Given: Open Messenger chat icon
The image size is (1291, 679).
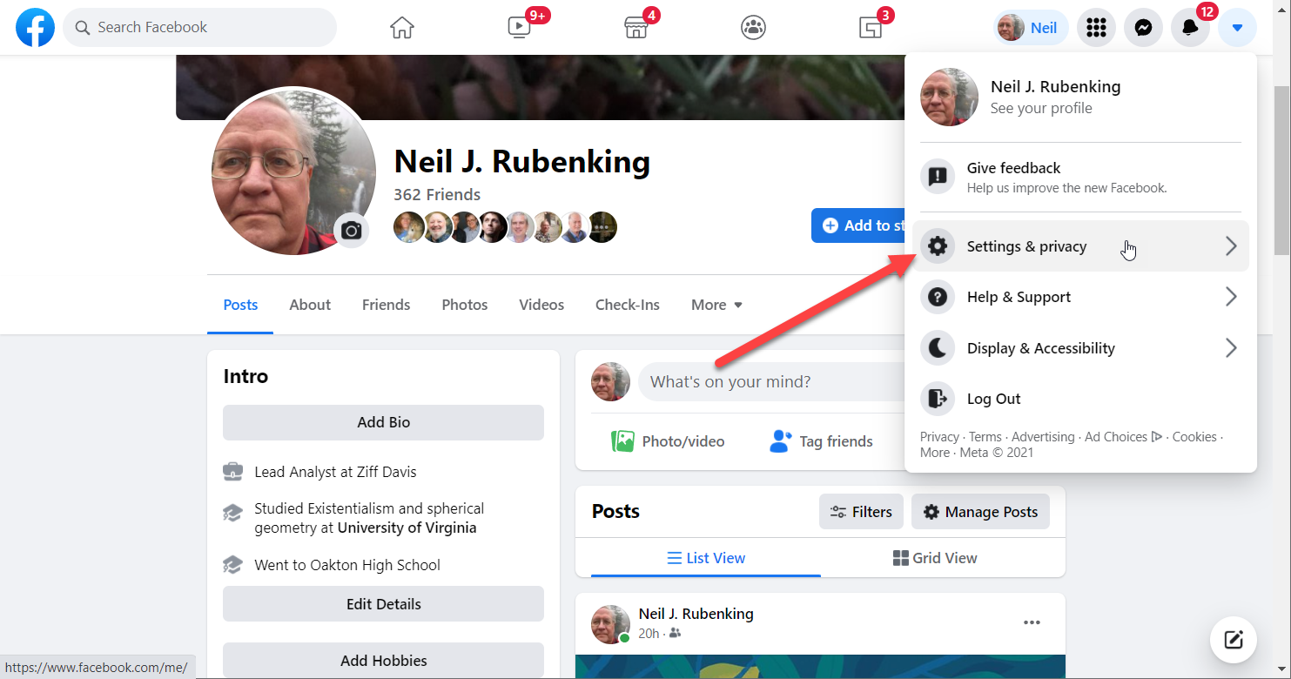Looking at the screenshot, I should 1143,28.
